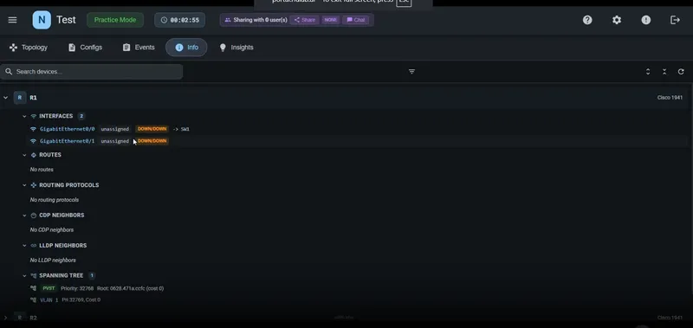Click the -> SW1 link text
Image resolution: width=693 pixels, height=328 pixels.
point(181,129)
